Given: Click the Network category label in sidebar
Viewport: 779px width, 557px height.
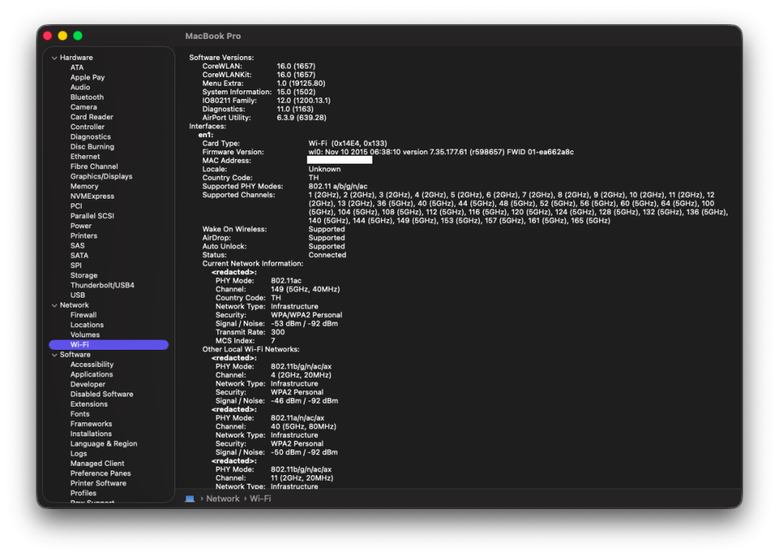Looking at the screenshot, I should pos(75,305).
